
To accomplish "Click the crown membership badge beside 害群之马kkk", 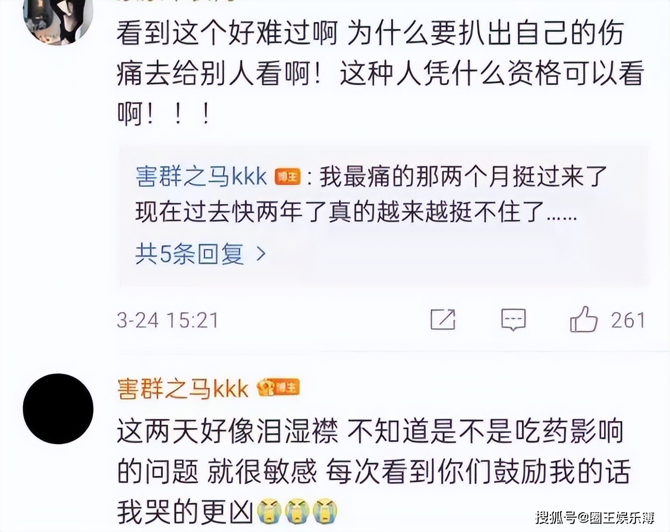I will point(265,388).
